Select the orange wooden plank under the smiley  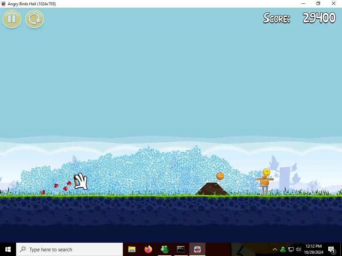tap(265, 179)
